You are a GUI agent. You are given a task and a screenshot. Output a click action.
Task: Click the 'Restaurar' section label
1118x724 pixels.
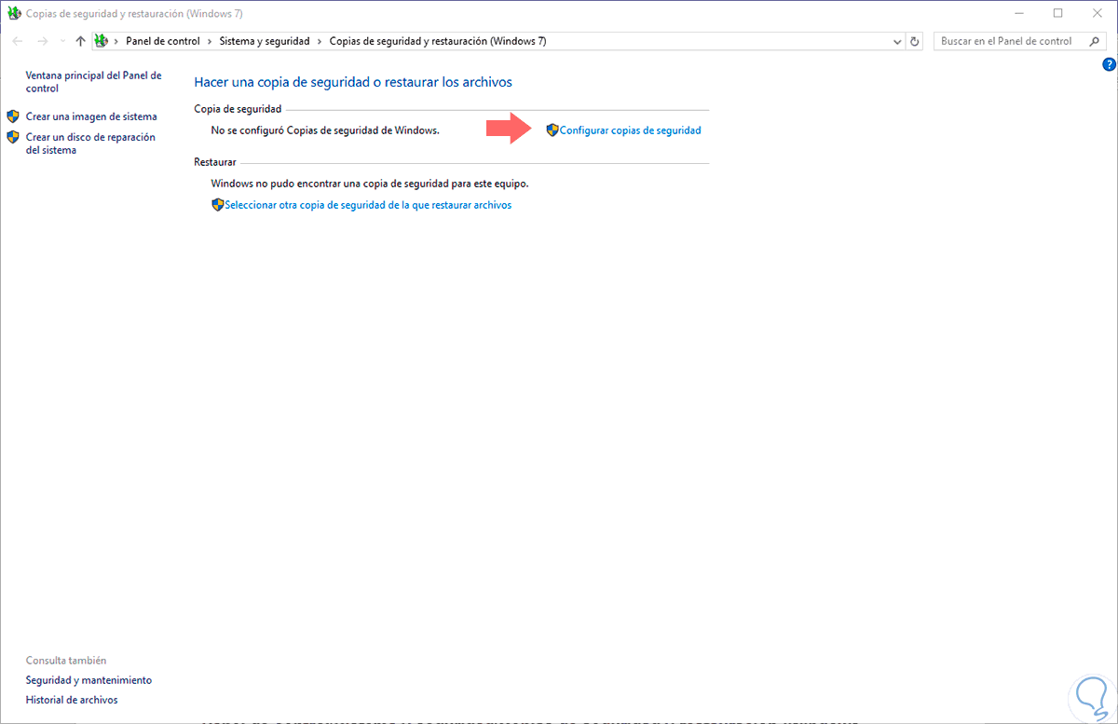point(215,163)
